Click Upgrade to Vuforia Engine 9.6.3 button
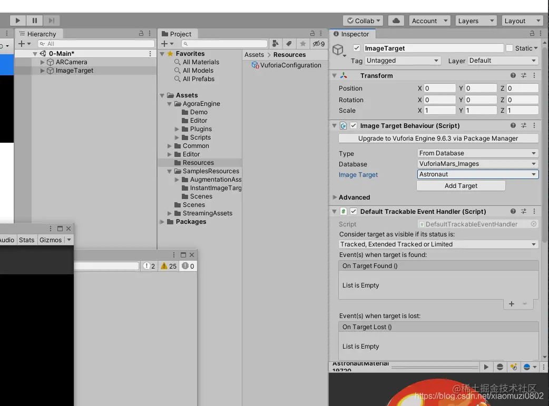The image size is (549, 406). point(438,138)
